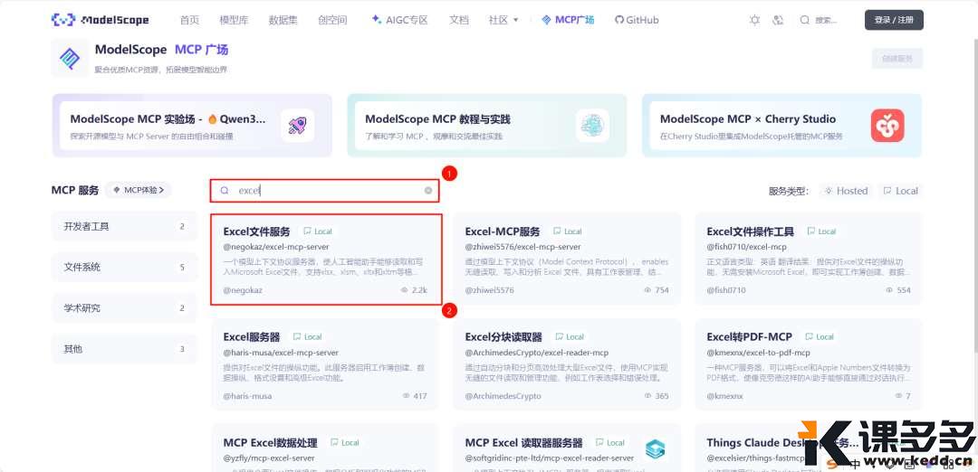This screenshot has width=978, height=472.
Task: Clear the search box with the x icon
Action: tap(427, 191)
